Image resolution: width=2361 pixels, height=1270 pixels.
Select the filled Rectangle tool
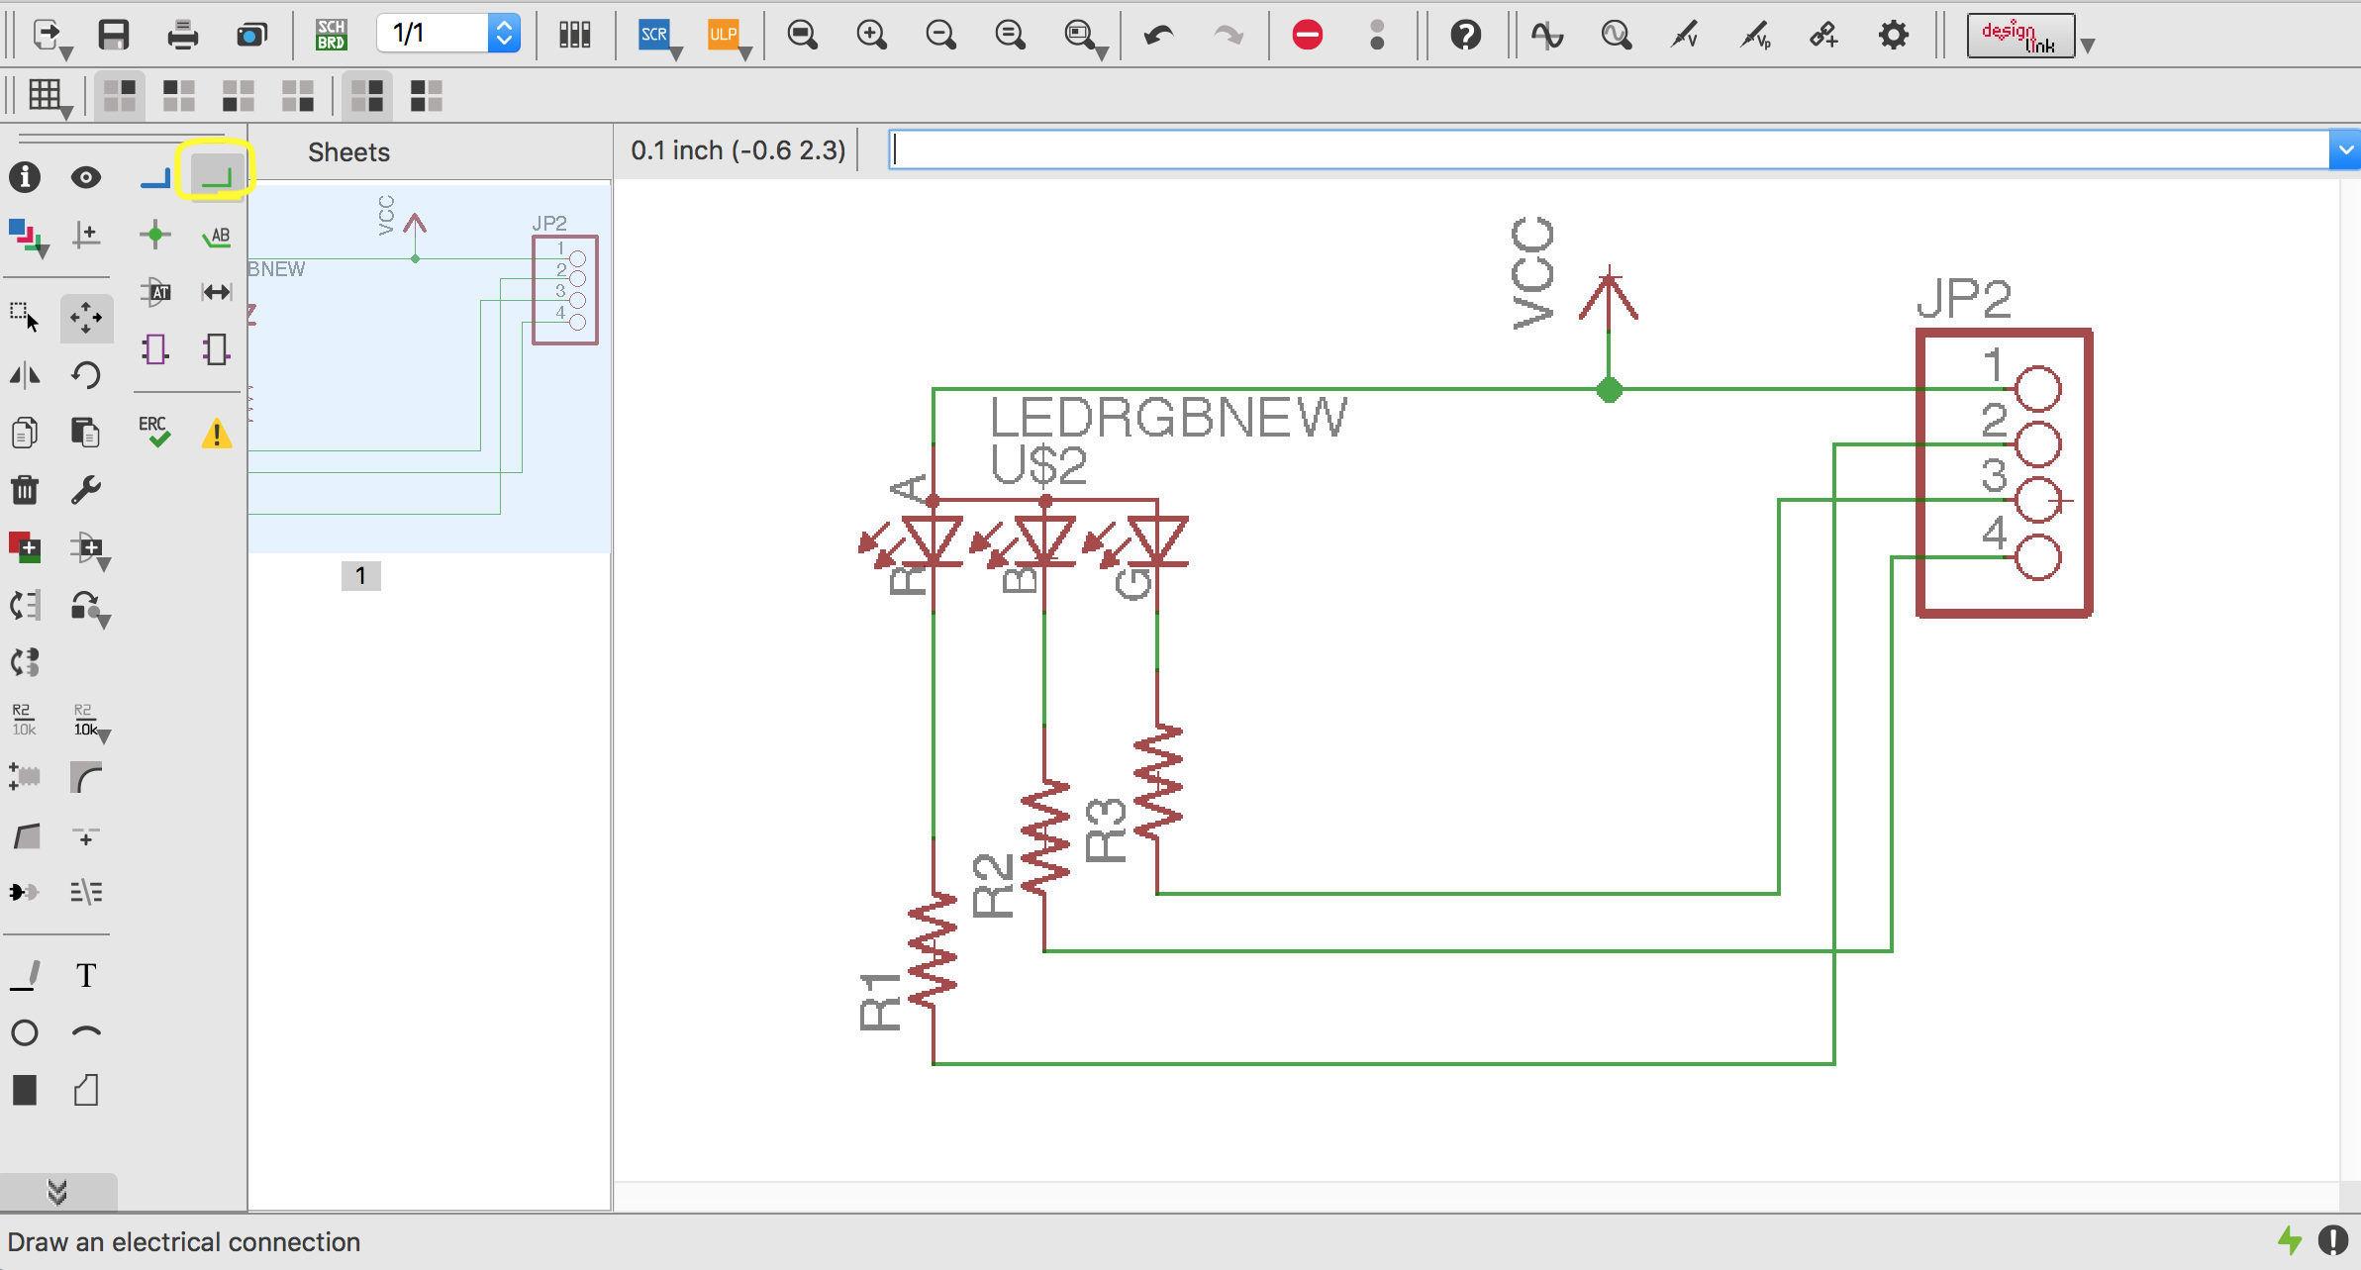[25, 1090]
